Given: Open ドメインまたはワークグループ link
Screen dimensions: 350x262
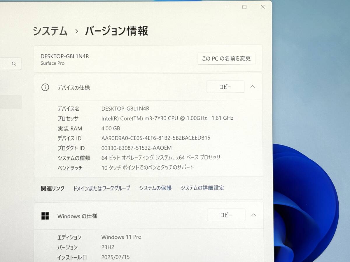Looking at the screenshot, I should pyautogui.click(x=101, y=188).
